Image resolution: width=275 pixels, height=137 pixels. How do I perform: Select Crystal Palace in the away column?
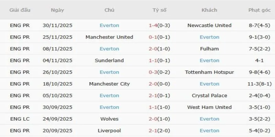coord(209,96)
